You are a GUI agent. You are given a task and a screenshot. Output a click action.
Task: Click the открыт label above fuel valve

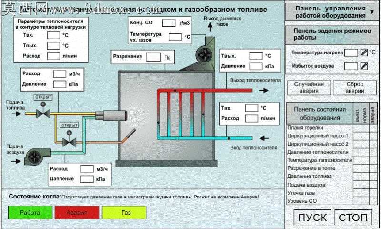pyautogui.click(x=43, y=97)
